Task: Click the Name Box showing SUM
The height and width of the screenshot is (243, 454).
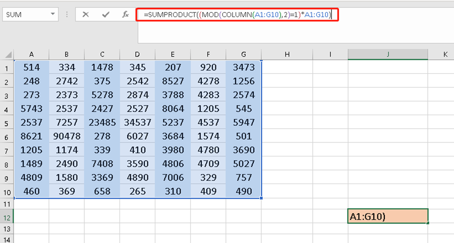Action: click(x=30, y=15)
